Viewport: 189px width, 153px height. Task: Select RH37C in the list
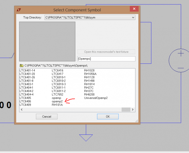[x=89, y=91]
